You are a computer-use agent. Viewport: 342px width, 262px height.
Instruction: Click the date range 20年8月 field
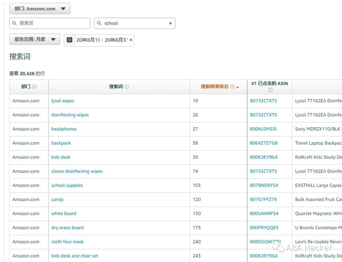coord(102,40)
